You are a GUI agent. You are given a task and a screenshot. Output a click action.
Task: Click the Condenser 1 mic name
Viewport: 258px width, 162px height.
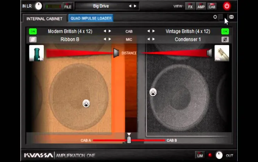(x=188, y=39)
